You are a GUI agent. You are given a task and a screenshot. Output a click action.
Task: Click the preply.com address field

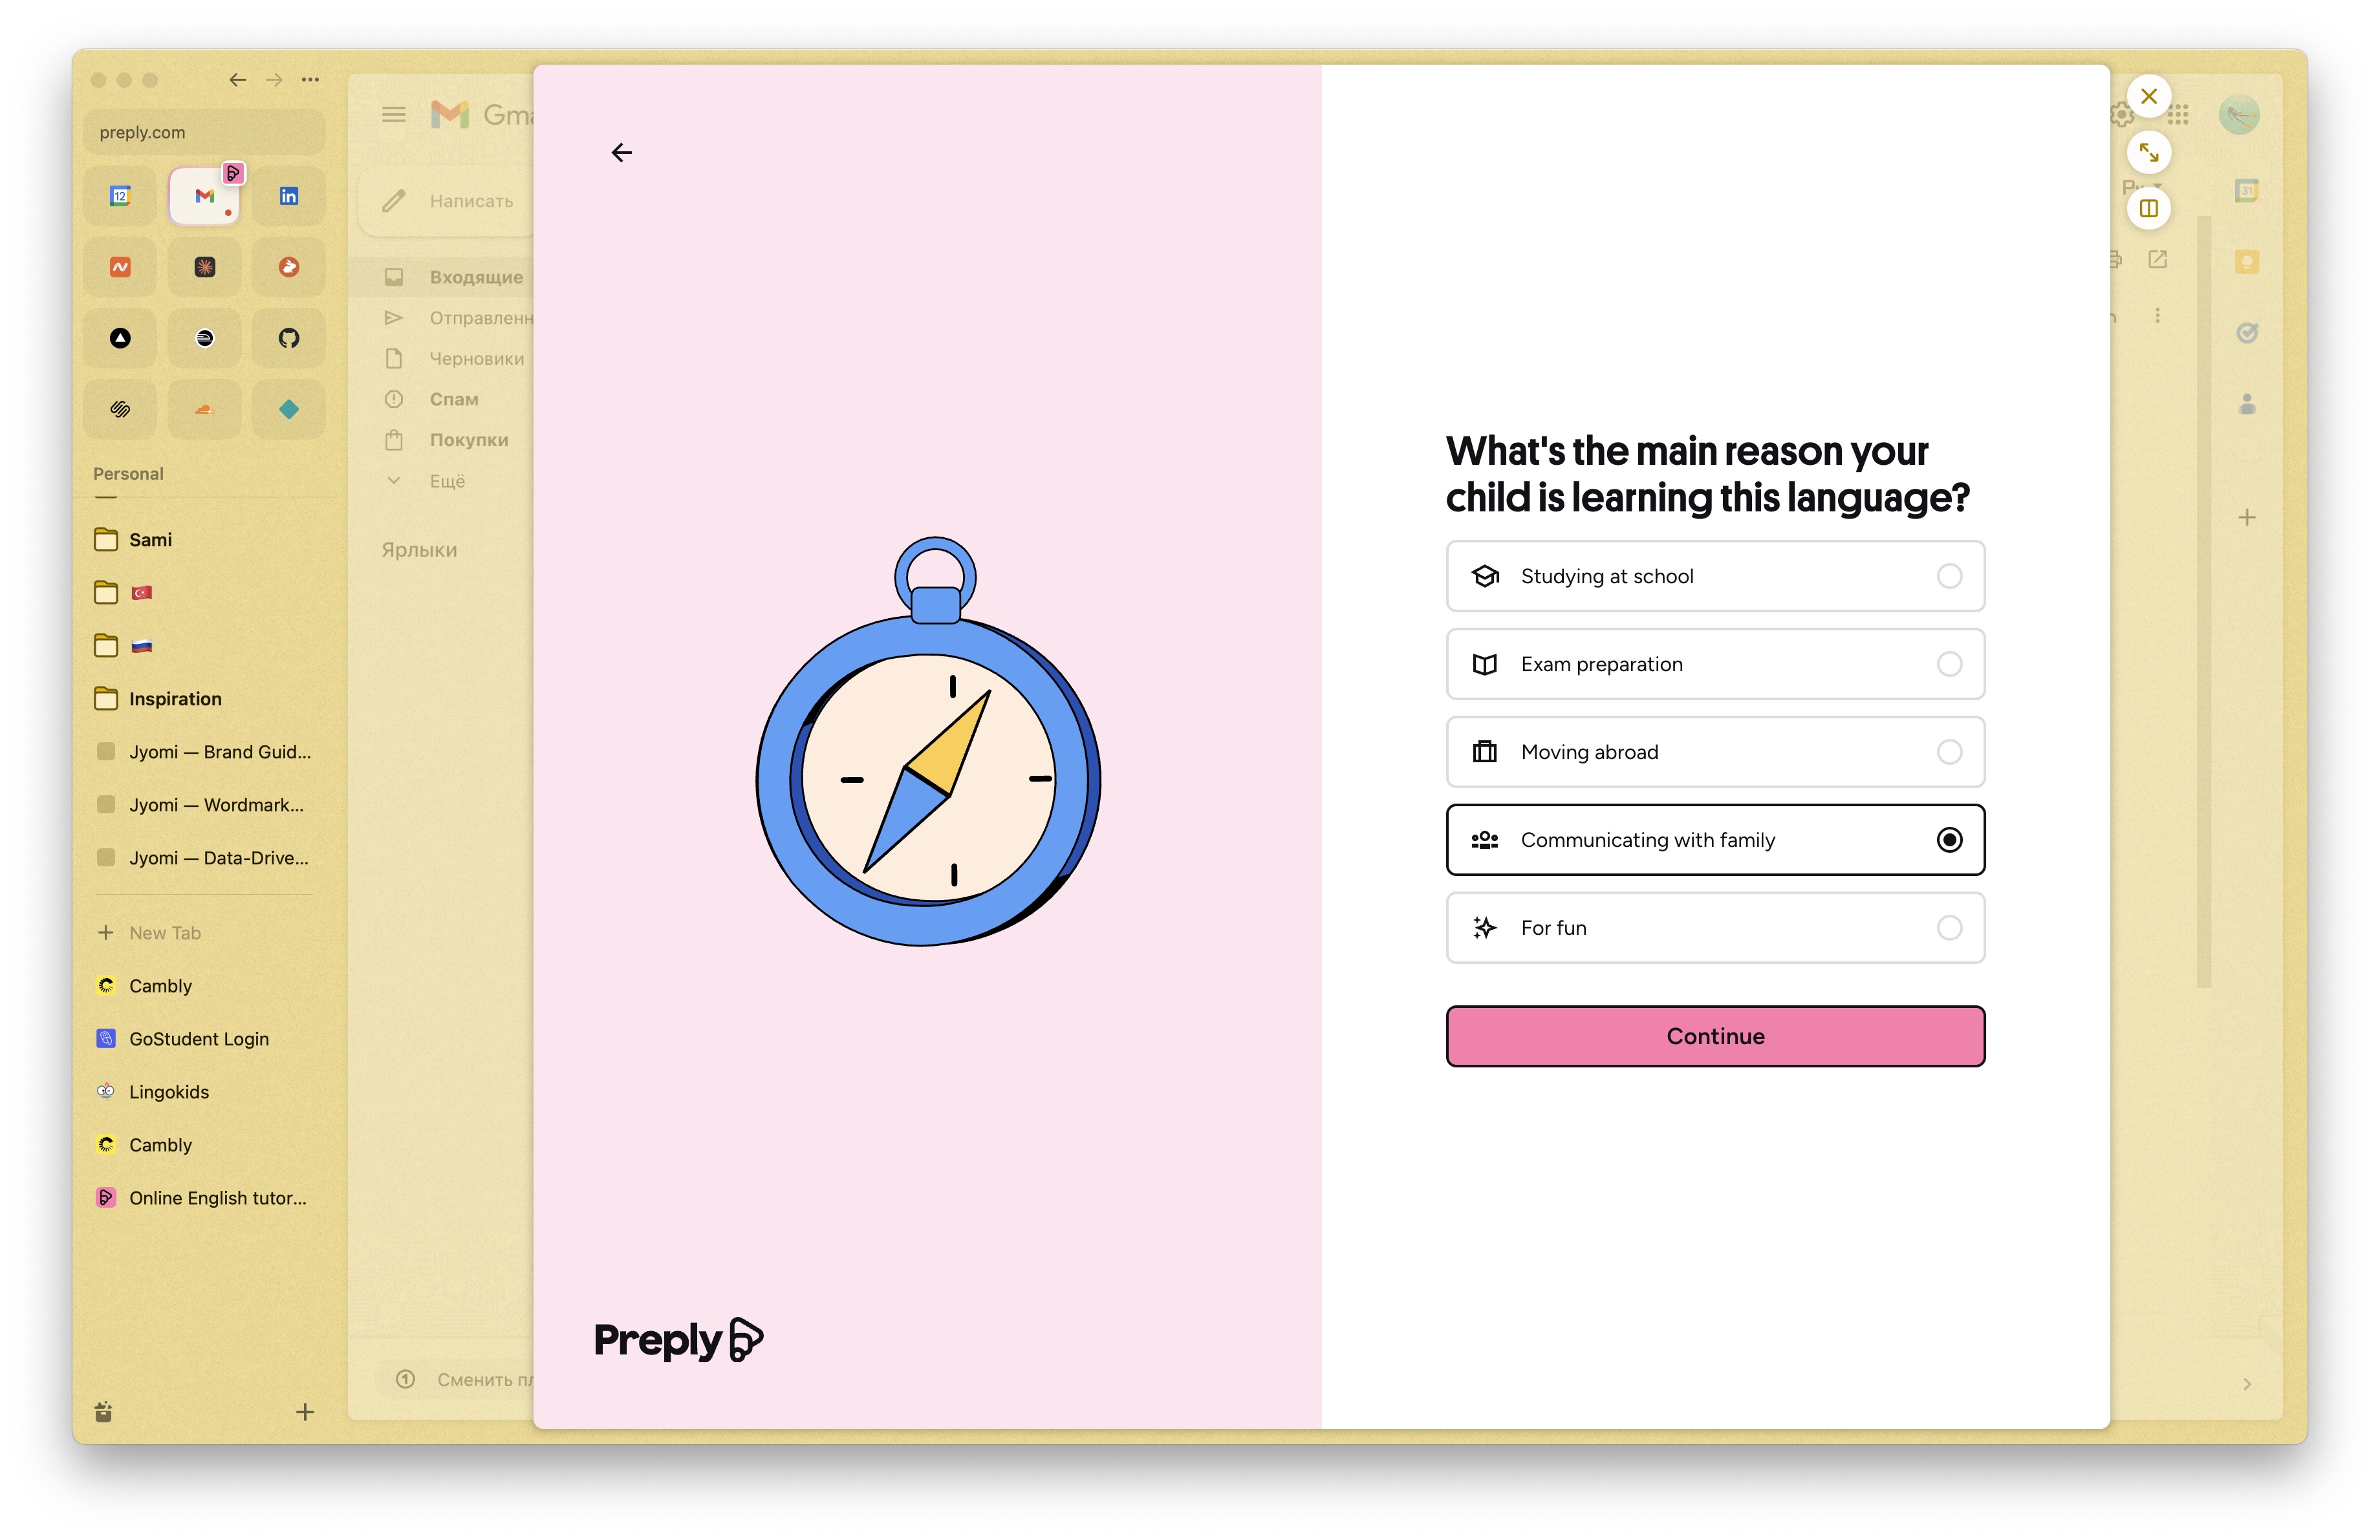(x=204, y=132)
